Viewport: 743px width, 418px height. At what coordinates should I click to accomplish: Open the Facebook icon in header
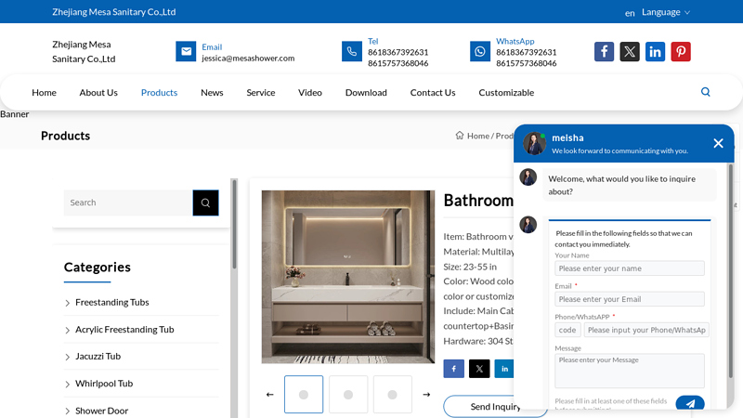(604, 52)
